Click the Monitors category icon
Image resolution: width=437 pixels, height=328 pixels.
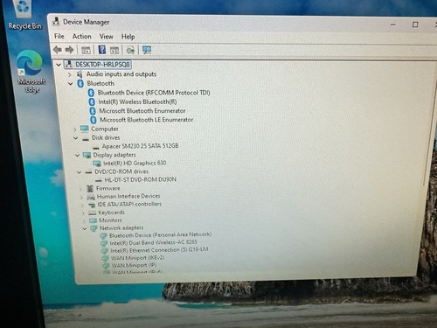coord(93,220)
